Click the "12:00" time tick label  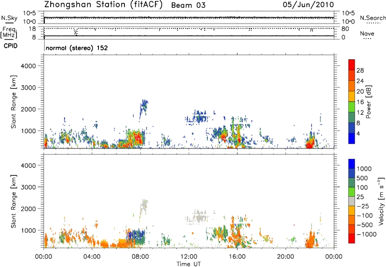tap(189, 257)
